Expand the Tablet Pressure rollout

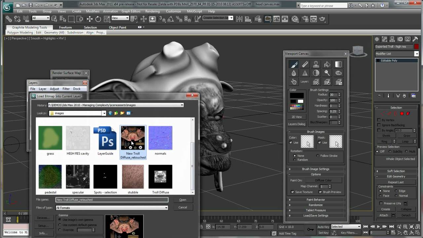(316, 210)
